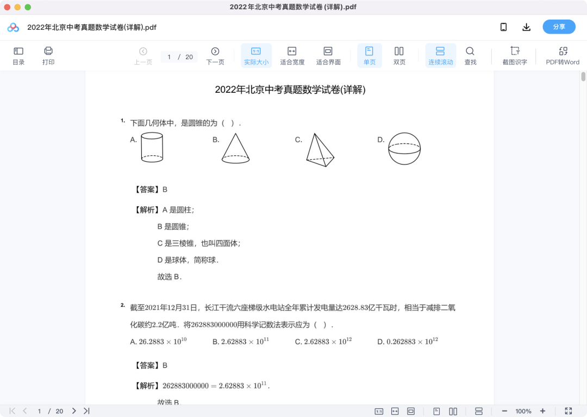Screen dimensions: 587x417
Task: Click option D. 0.262883 × 10^12
Action: tap(408, 341)
